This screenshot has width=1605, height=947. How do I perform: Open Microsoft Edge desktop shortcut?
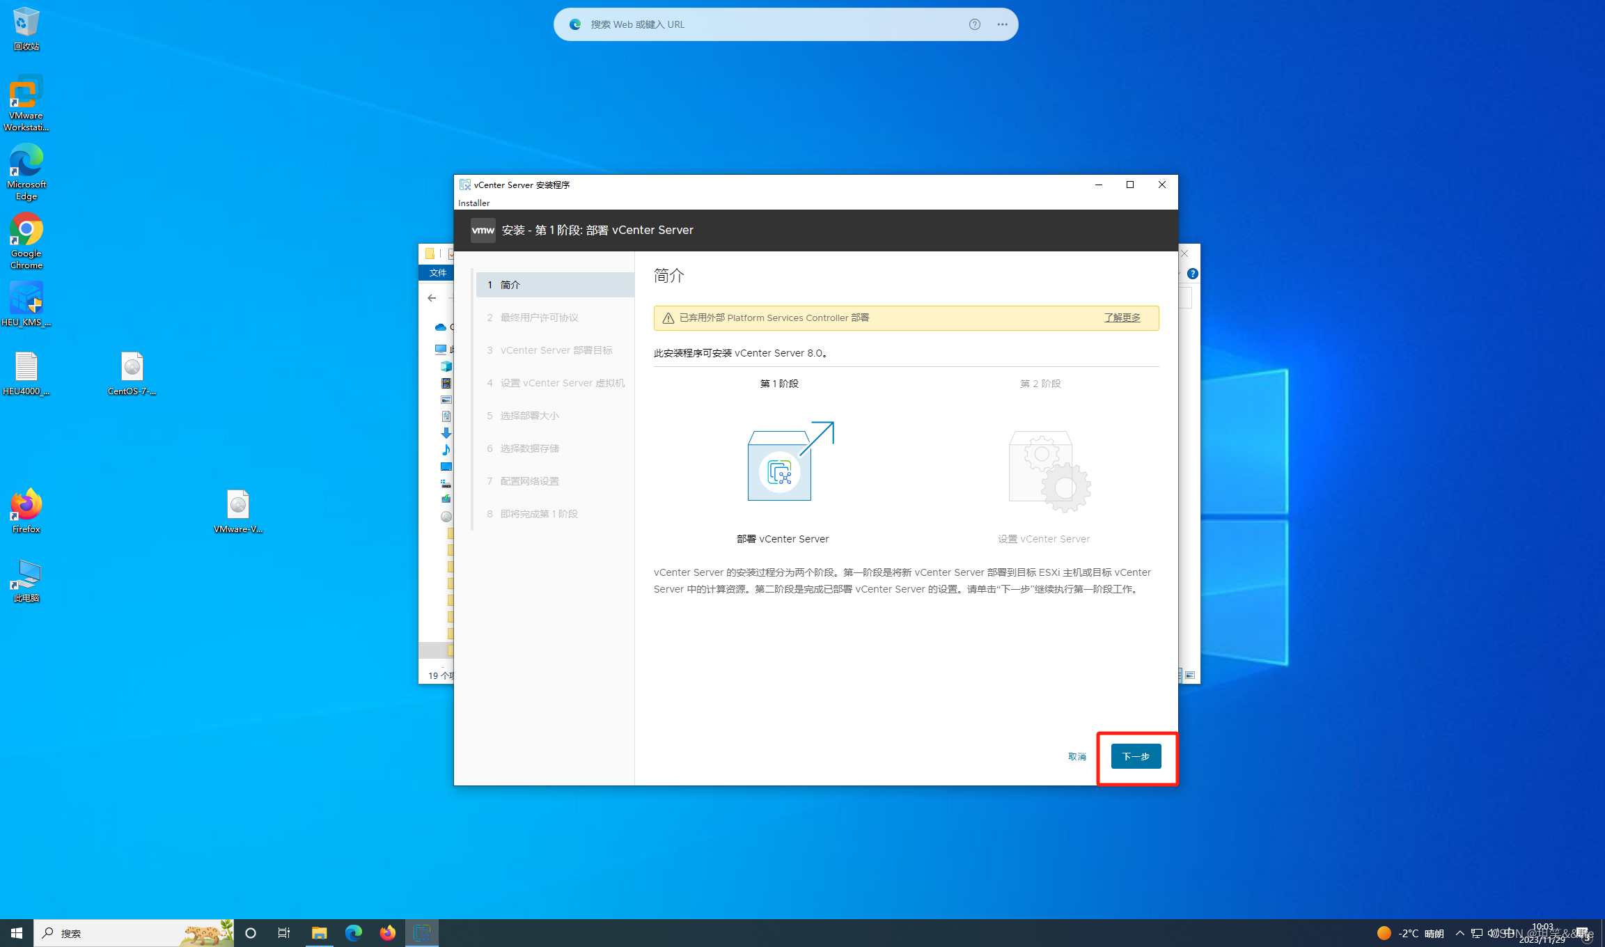coord(26,172)
